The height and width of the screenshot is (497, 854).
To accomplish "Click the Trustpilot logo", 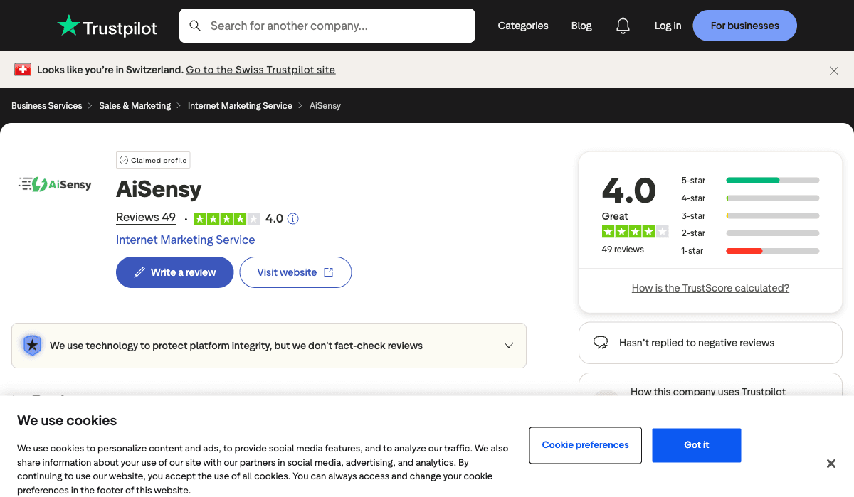I will [x=107, y=26].
